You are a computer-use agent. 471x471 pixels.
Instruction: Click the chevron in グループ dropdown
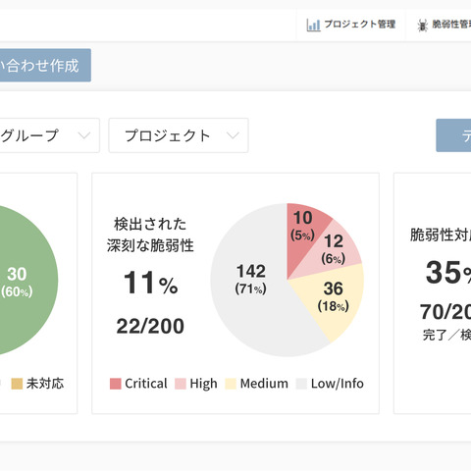84,135
